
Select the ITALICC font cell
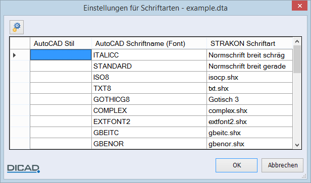pos(149,55)
